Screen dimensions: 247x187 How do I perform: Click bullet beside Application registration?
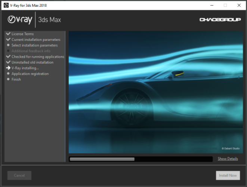(x=8, y=73)
